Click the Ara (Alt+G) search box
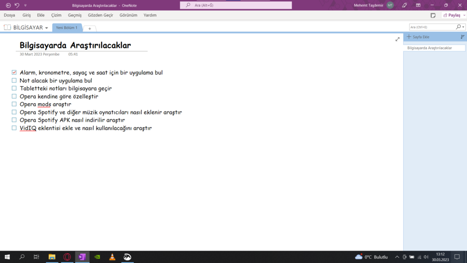Image resolution: width=467 pixels, height=263 pixels. pos(236,5)
